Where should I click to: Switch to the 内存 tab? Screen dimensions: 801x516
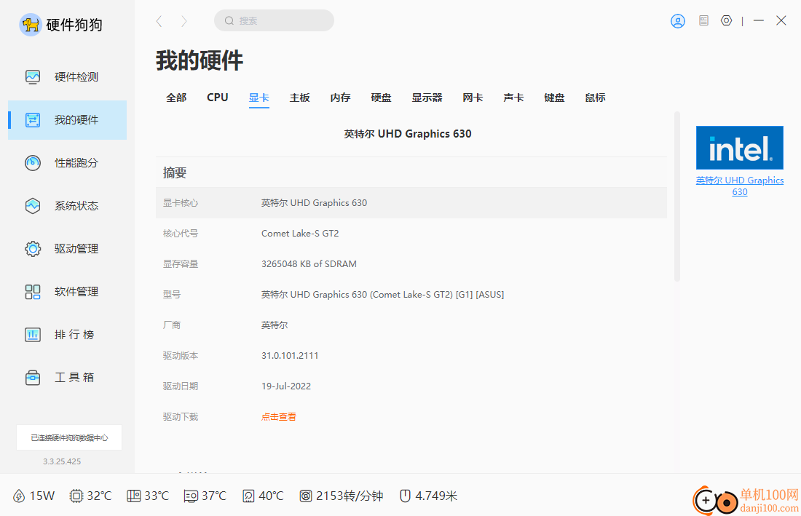pyautogui.click(x=340, y=98)
